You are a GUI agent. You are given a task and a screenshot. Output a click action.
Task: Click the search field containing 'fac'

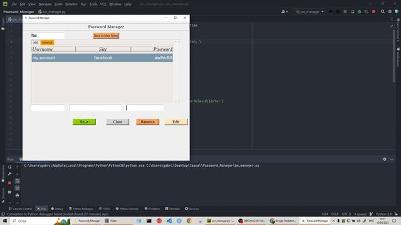pyautogui.click(x=48, y=36)
